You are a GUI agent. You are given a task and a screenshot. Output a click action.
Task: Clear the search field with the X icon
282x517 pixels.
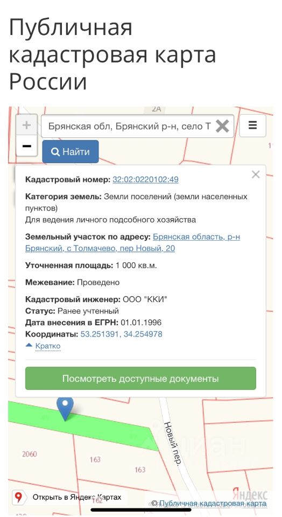[222, 126]
